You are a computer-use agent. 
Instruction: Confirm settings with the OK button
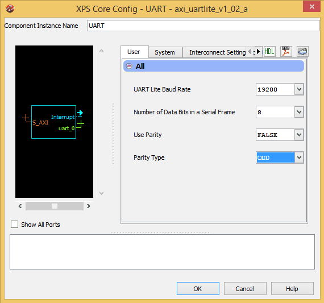click(x=198, y=289)
